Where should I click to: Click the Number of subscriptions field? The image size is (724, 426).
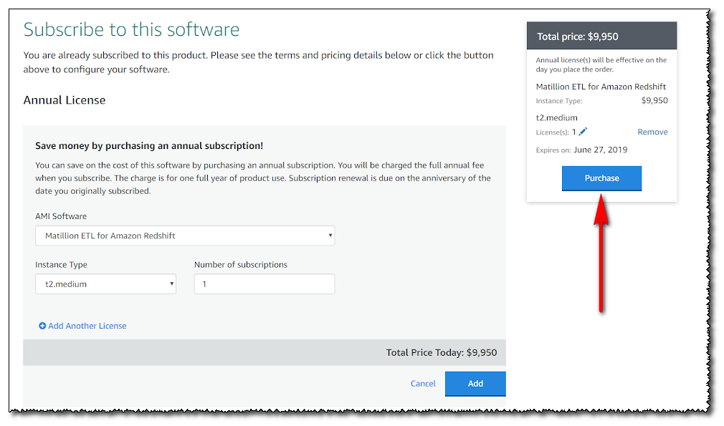[264, 284]
